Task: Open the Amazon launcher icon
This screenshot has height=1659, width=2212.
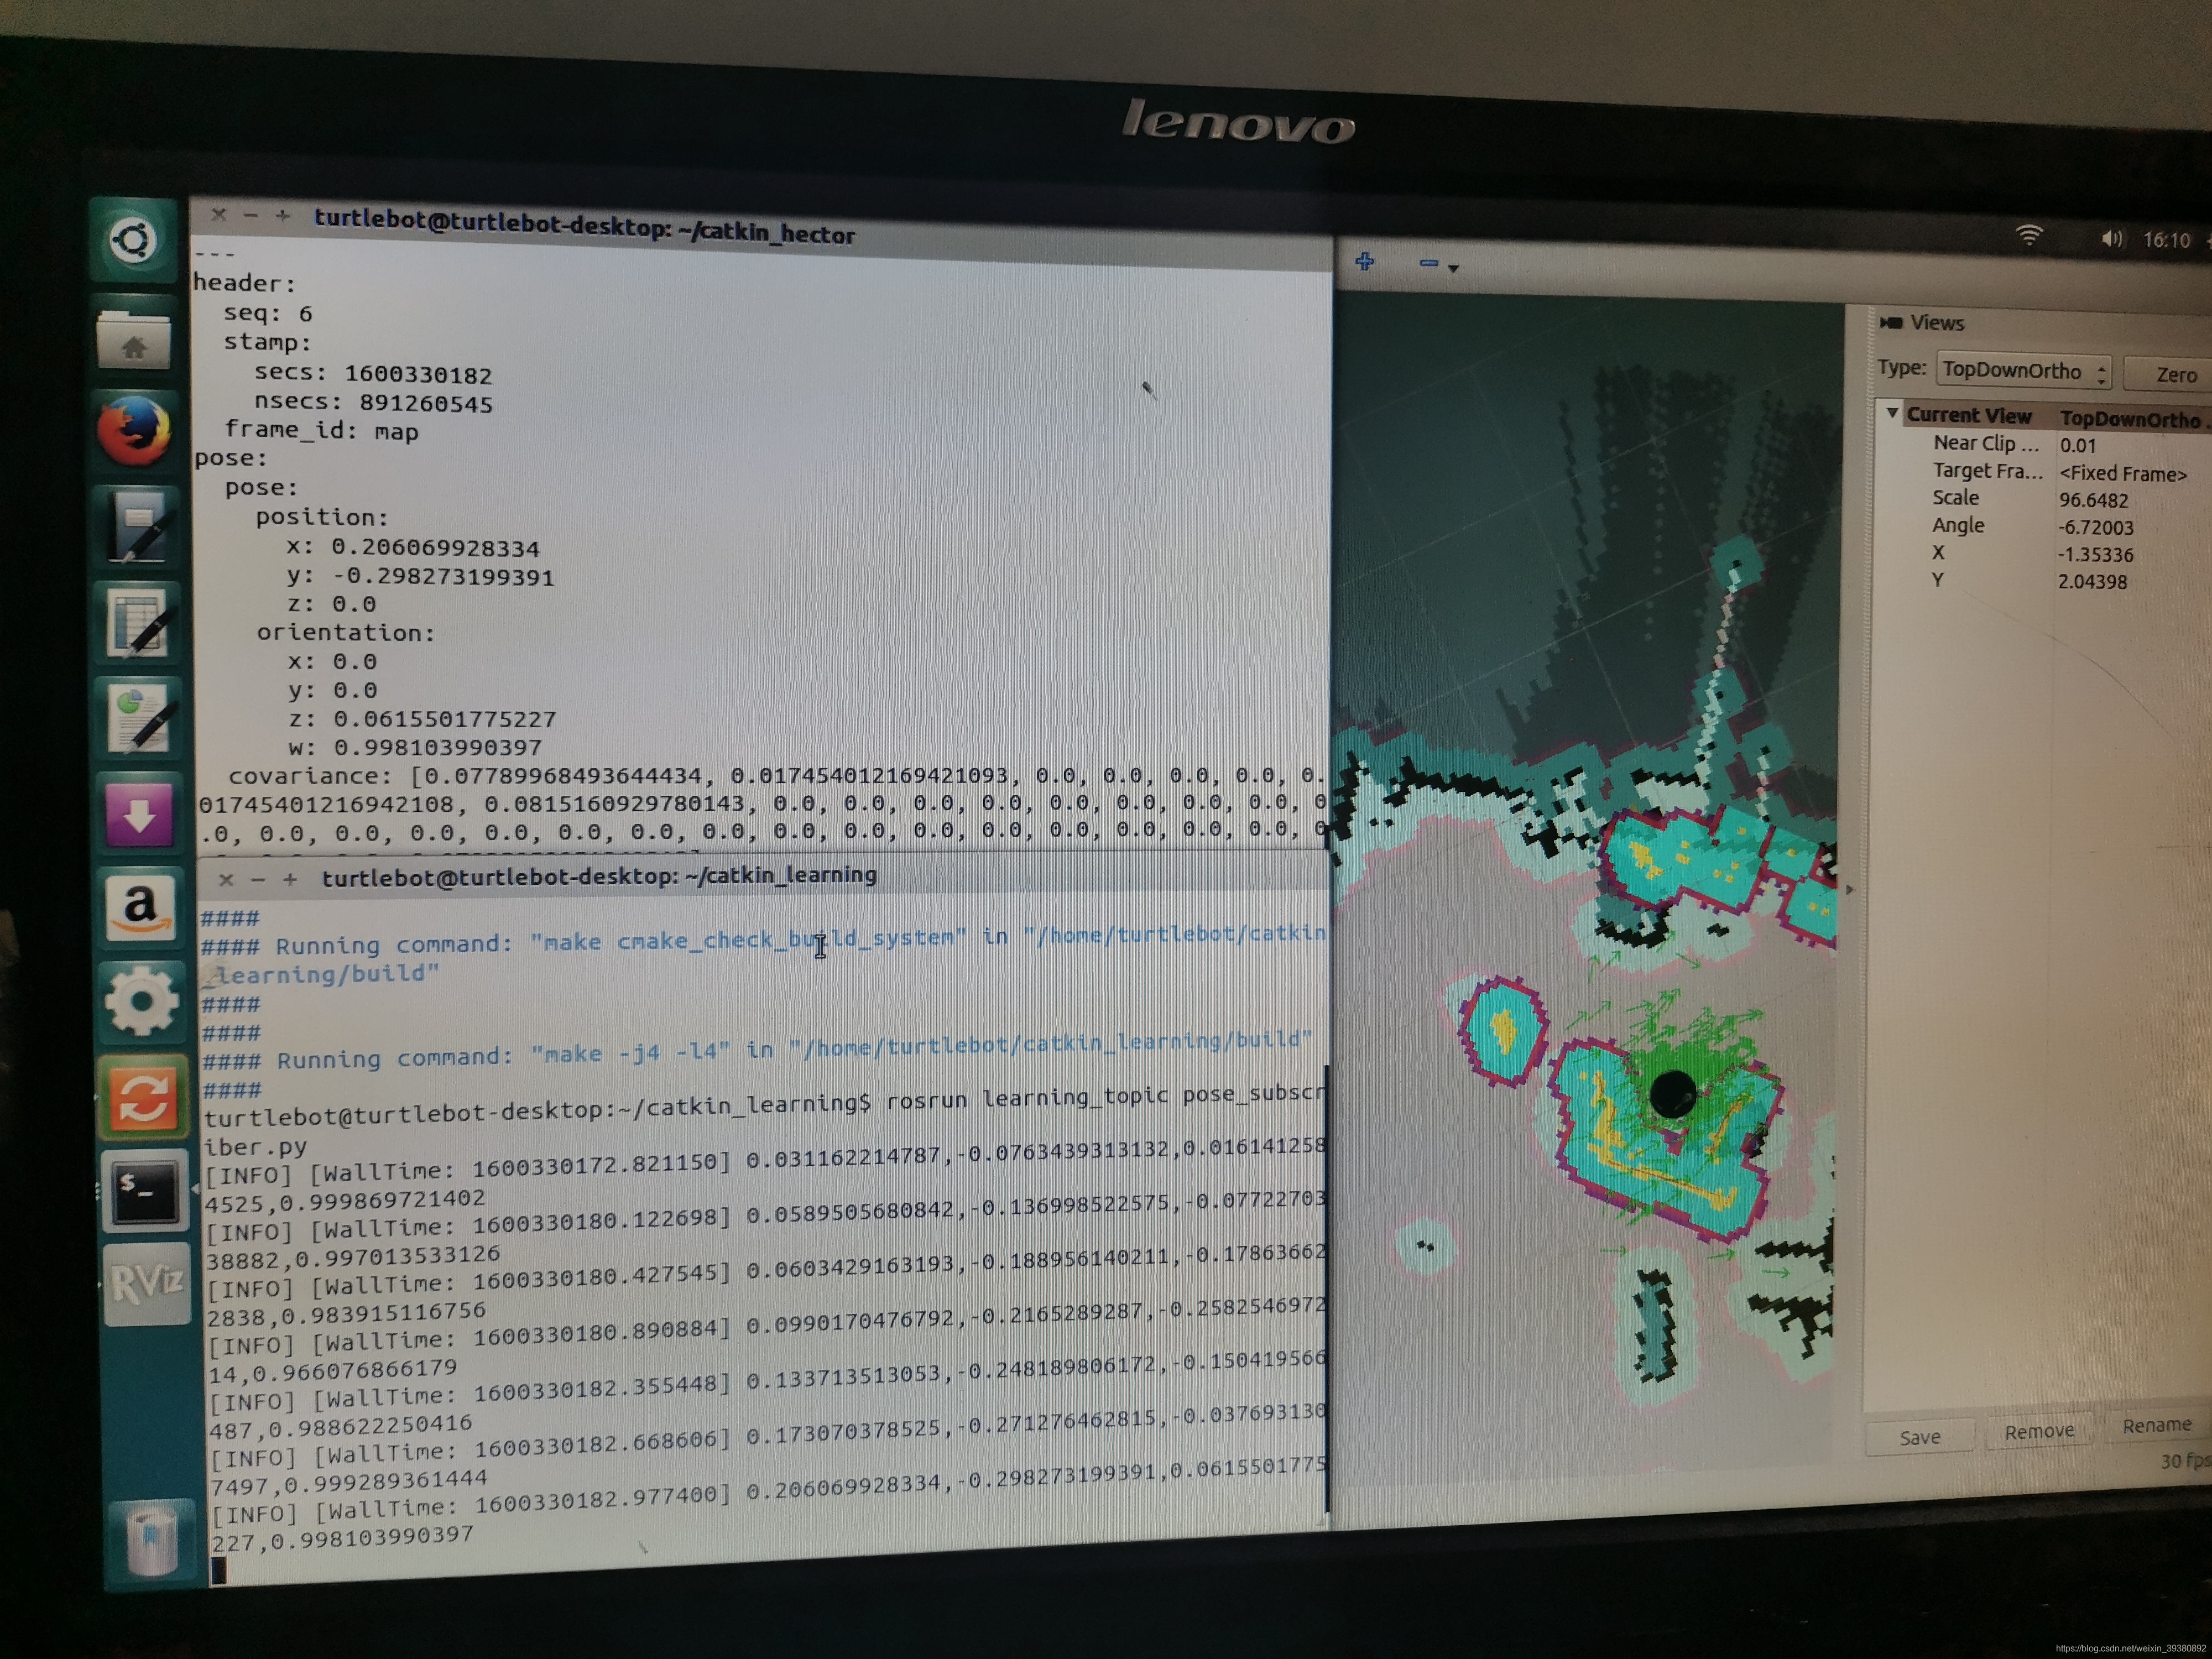Action: pos(141,907)
